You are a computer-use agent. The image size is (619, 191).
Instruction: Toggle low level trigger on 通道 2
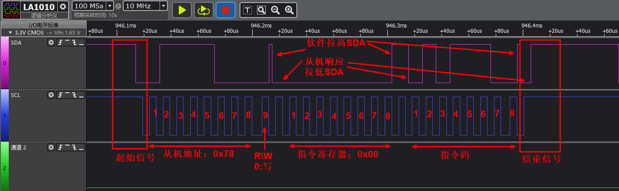pos(81,147)
